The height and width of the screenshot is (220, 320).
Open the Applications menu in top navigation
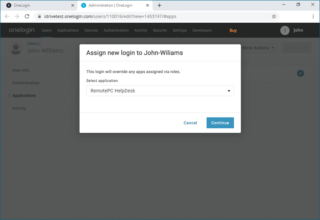(x=68, y=30)
